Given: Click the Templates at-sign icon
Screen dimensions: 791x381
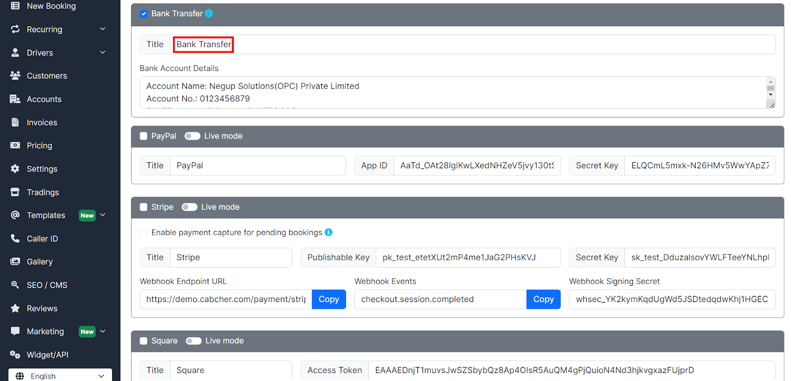Looking at the screenshot, I should (x=15, y=215).
